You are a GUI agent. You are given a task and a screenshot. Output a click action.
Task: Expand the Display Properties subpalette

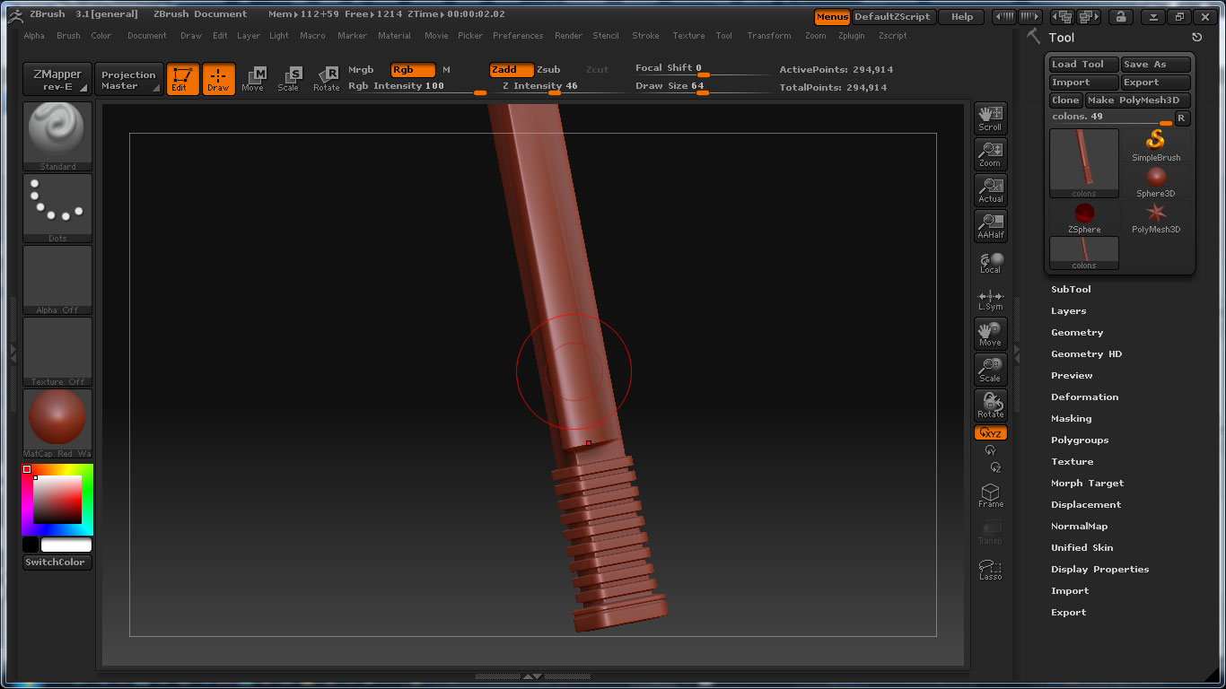pos(1099,570)
